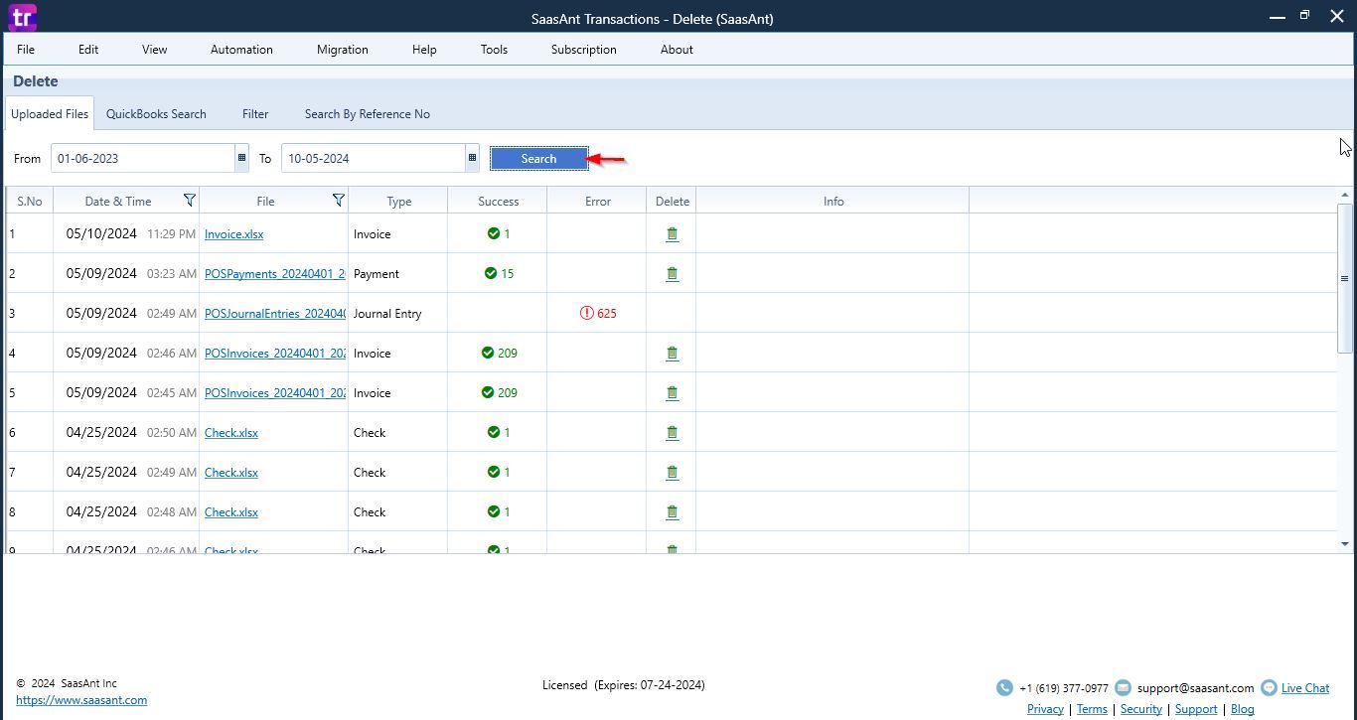Open the About menu

coord(677,50)
